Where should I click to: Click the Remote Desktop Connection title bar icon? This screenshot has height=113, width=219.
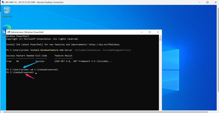3,2
